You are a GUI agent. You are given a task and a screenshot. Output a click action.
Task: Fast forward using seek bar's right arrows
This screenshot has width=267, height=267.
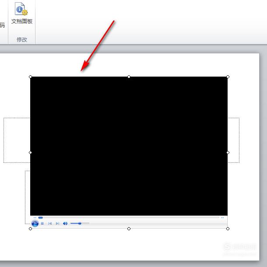222,218
